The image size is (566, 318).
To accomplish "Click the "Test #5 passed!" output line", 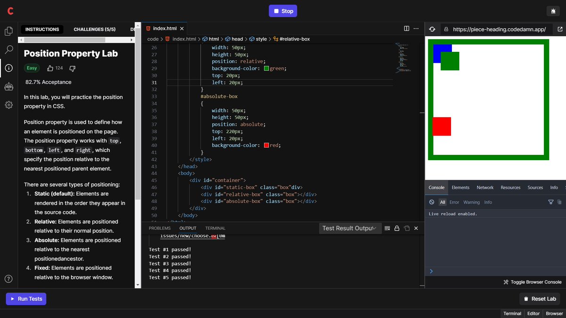I will [170, 277].
